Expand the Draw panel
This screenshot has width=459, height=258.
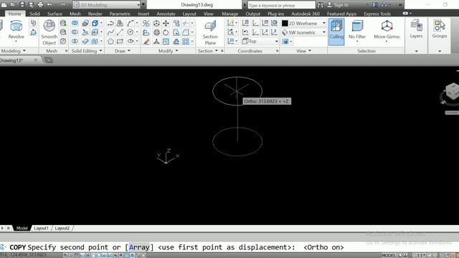click(123, 51)
